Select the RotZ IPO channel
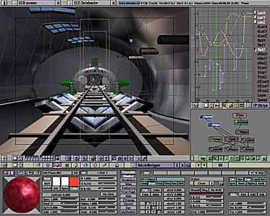The image size is (270, 216). pyautogui.click(x=261, y=50)
